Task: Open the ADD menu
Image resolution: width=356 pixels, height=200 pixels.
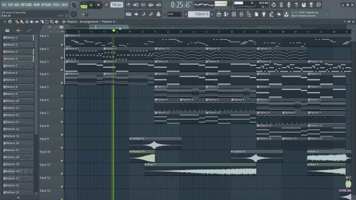Action: (17, 5)
